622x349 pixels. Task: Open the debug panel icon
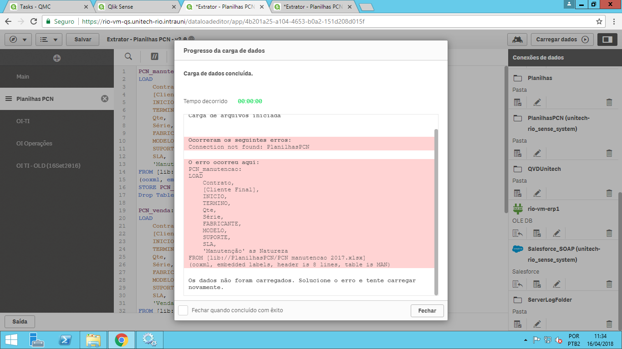click(x=517, y=40)
